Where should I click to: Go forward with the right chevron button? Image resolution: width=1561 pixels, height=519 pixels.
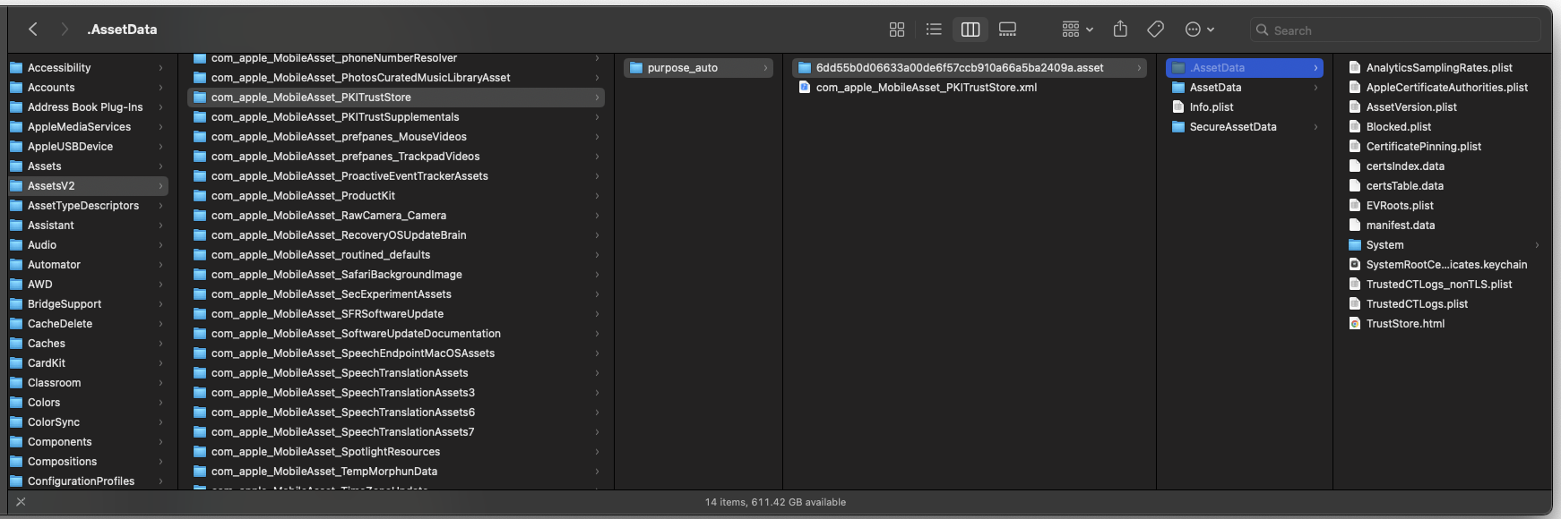point(64,30)
